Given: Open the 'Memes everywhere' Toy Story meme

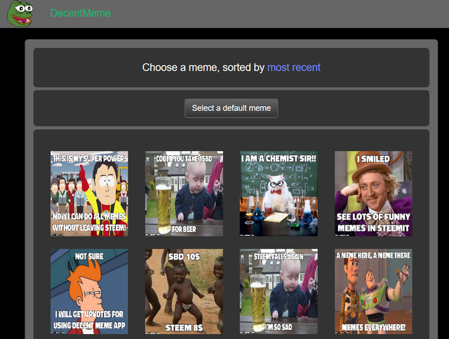Looking at the screenshot, I should click(373, 291).
